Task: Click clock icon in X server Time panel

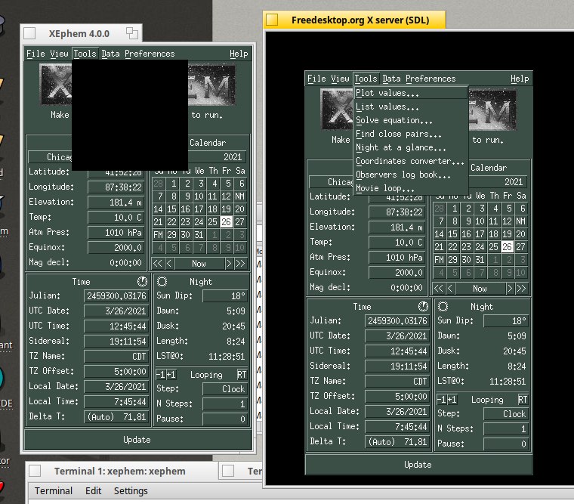Action: [x=423, y=306]
